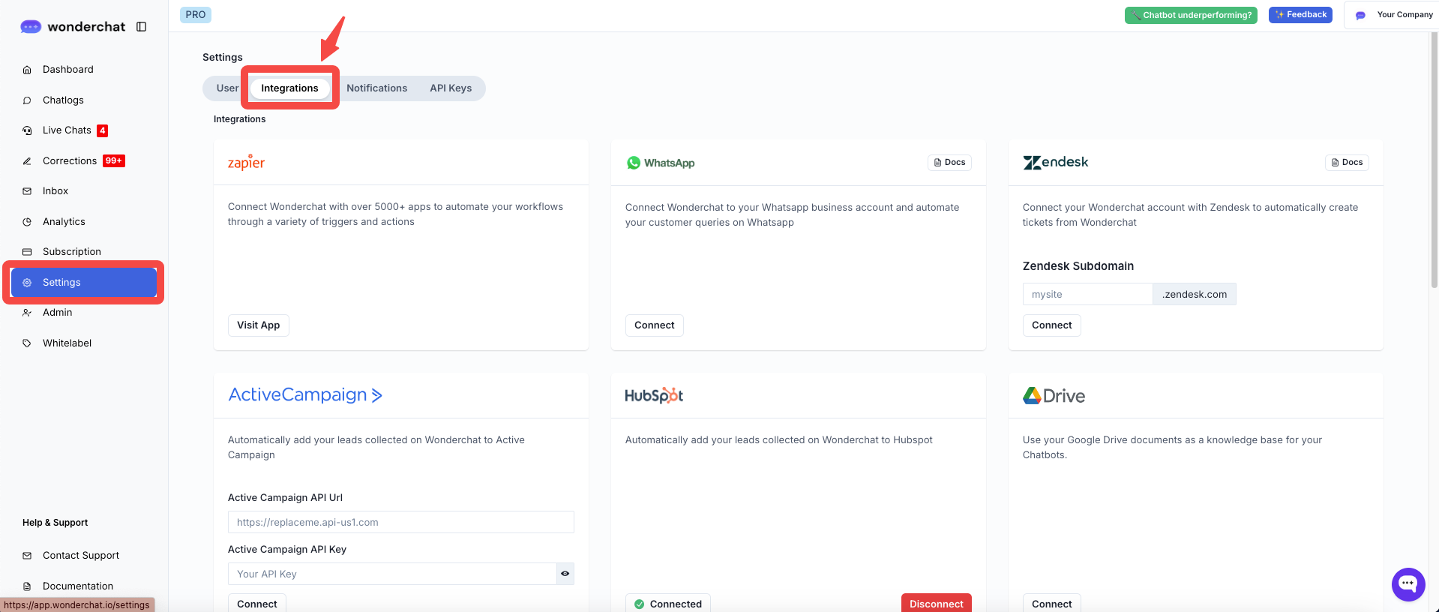Click the Live Chats headset icon
Viewport: 1439px width, 612px height.
coord(27,130)
